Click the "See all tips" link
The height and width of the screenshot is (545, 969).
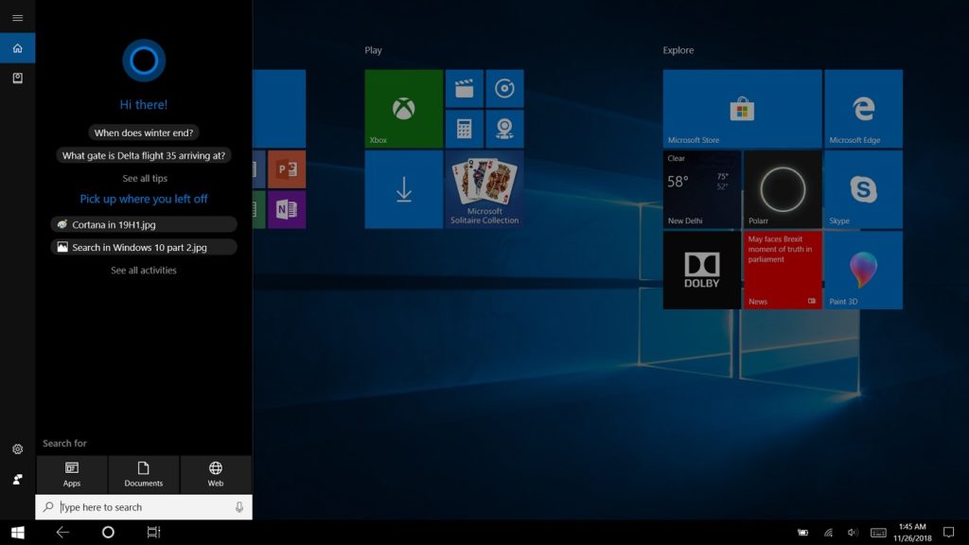point(143,178)
